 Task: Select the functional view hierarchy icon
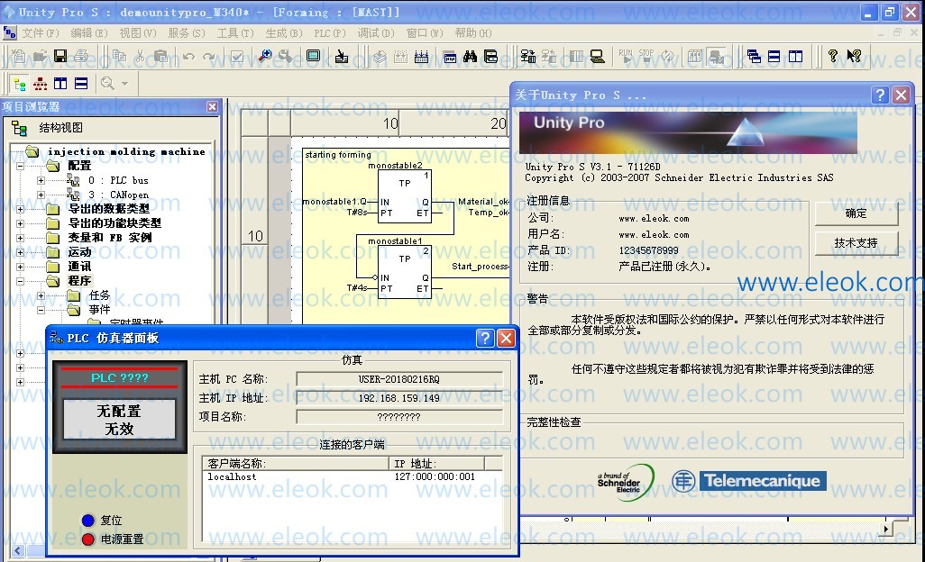40,84
